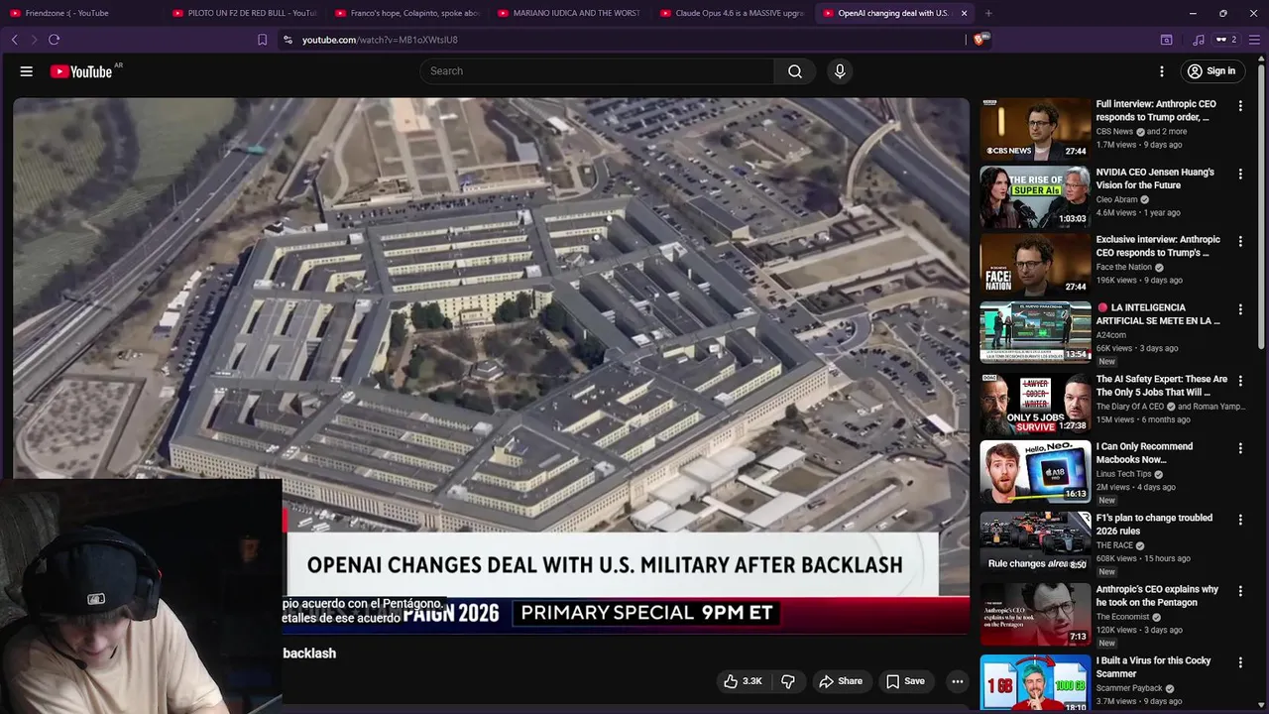Focus the YouTube Search field
The width and height of the screenshot is (1269, 714).
(x=597, y=71)
